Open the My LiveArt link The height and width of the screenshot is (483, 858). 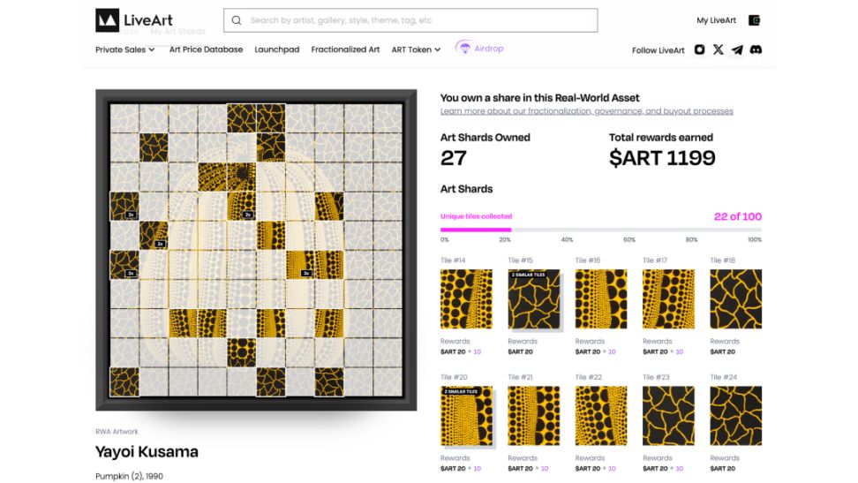(x=716, y=20)
